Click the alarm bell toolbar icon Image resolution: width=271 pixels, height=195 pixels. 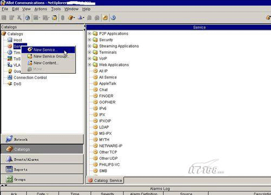tap(80, 18)
